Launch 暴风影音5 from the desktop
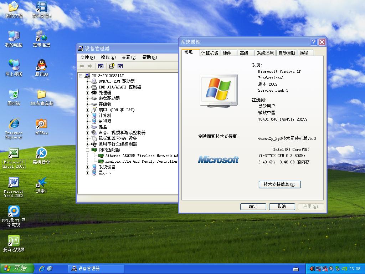The image size is (365, 274). (41, 10)
